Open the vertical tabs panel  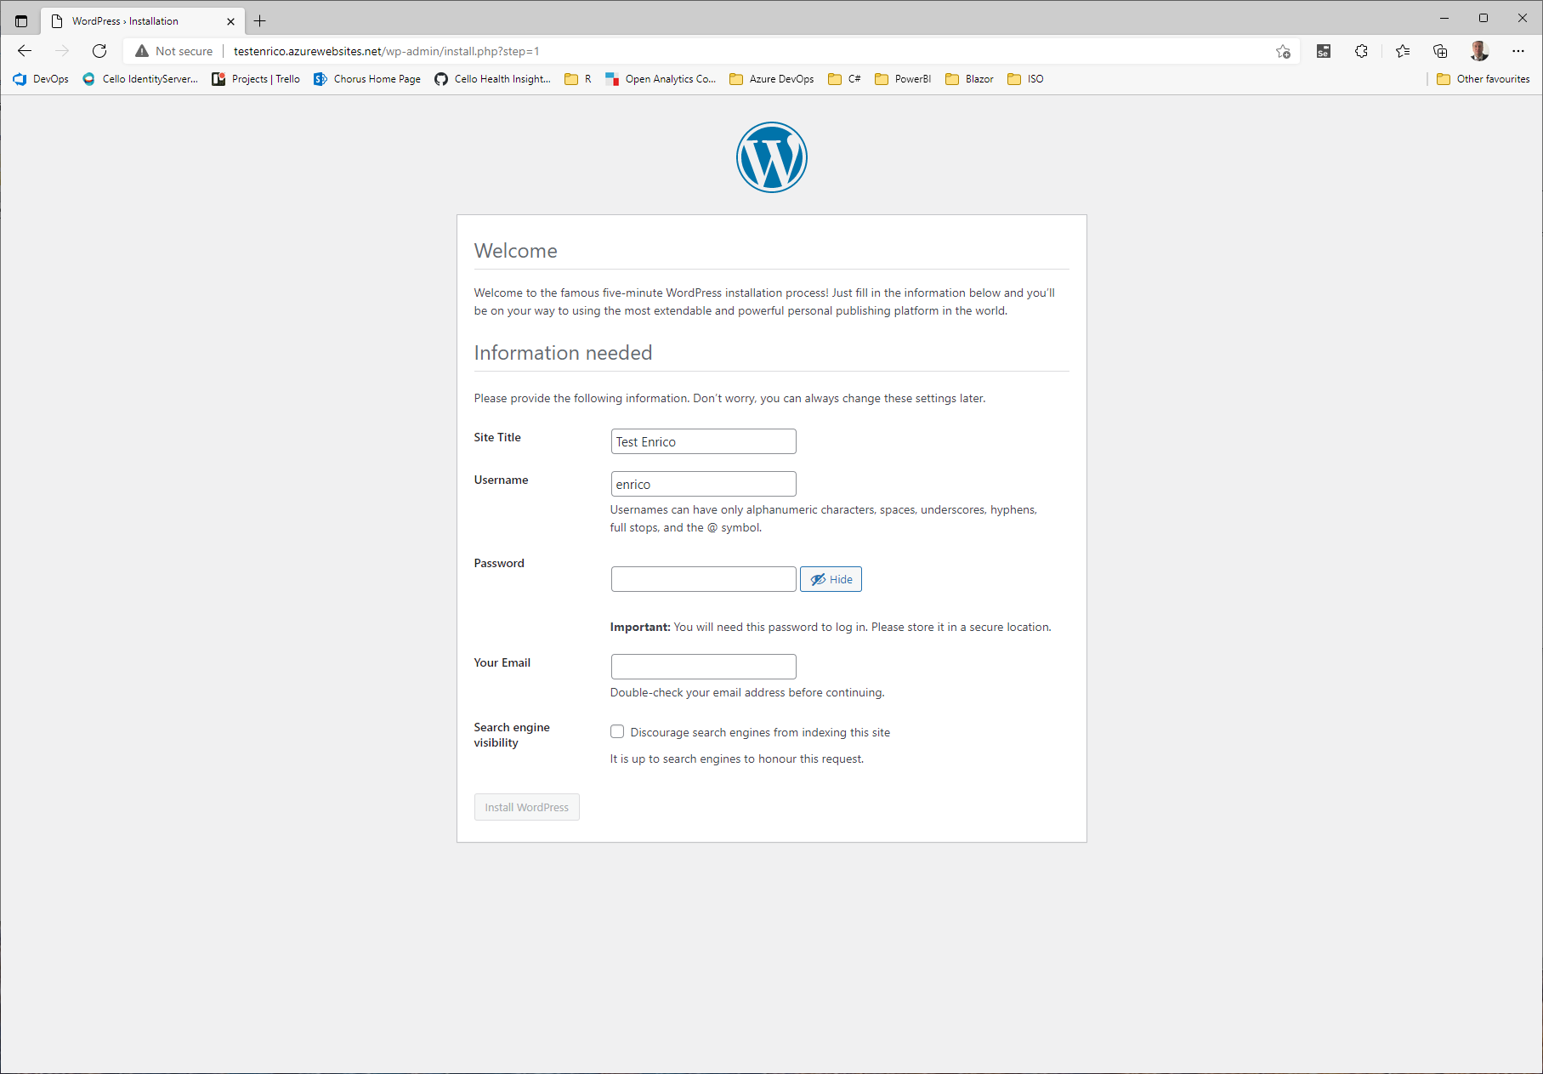tap(21, 20)
